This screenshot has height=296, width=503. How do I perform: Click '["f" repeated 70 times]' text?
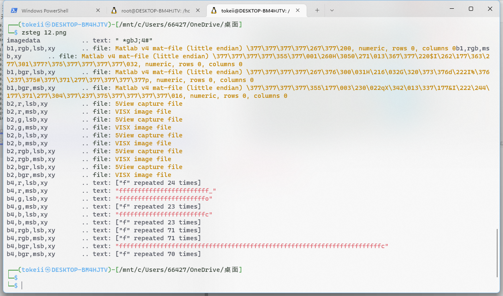[x=158, y=254]
